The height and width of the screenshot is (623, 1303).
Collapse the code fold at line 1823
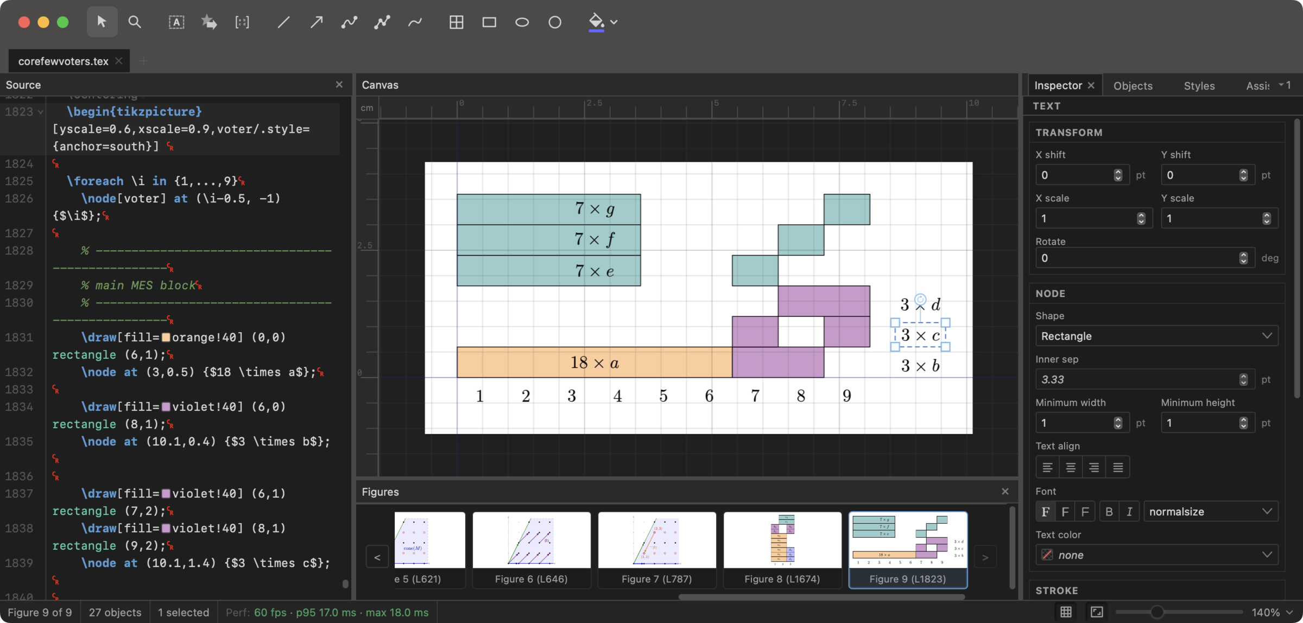point(40,112)
